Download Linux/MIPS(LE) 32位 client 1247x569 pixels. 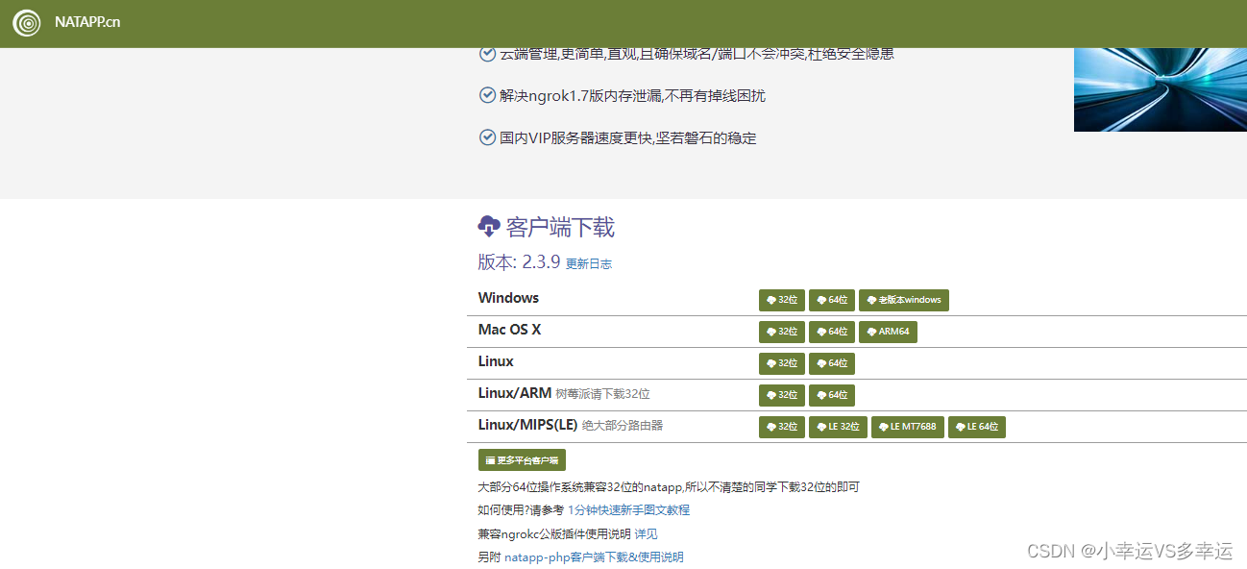[x=782, y=427]
